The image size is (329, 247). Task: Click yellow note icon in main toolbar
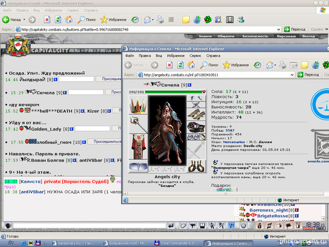click(186, 20)
